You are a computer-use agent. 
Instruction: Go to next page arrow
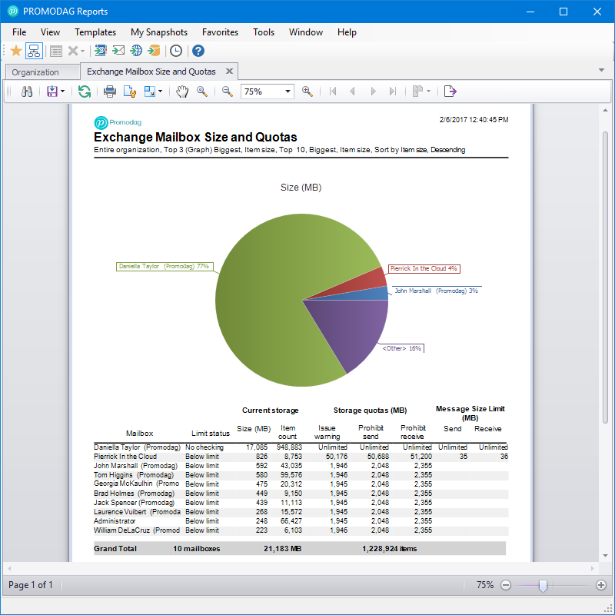pos(373,91)
